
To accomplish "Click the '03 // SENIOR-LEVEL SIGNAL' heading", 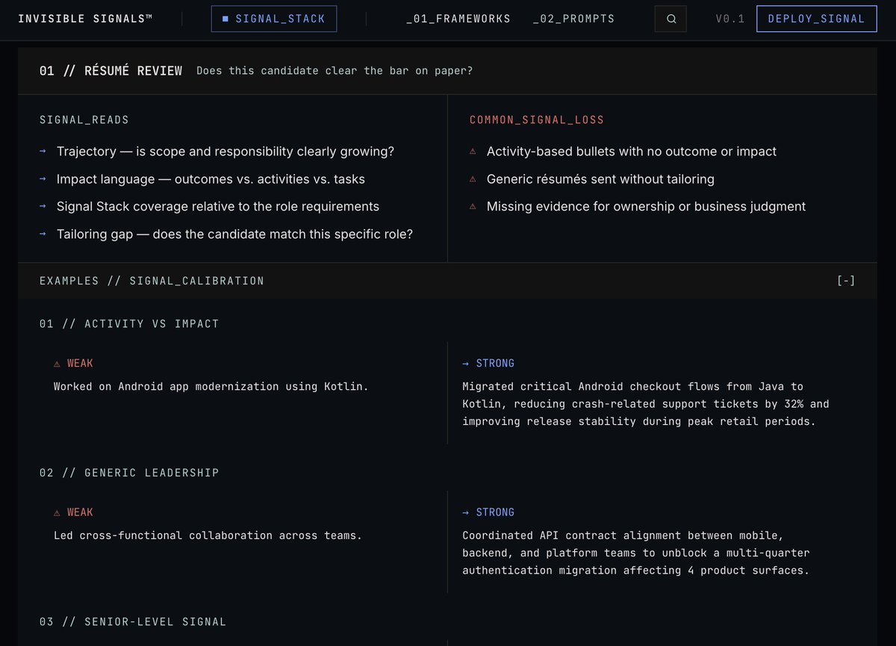I will click(x=133, y=621).
